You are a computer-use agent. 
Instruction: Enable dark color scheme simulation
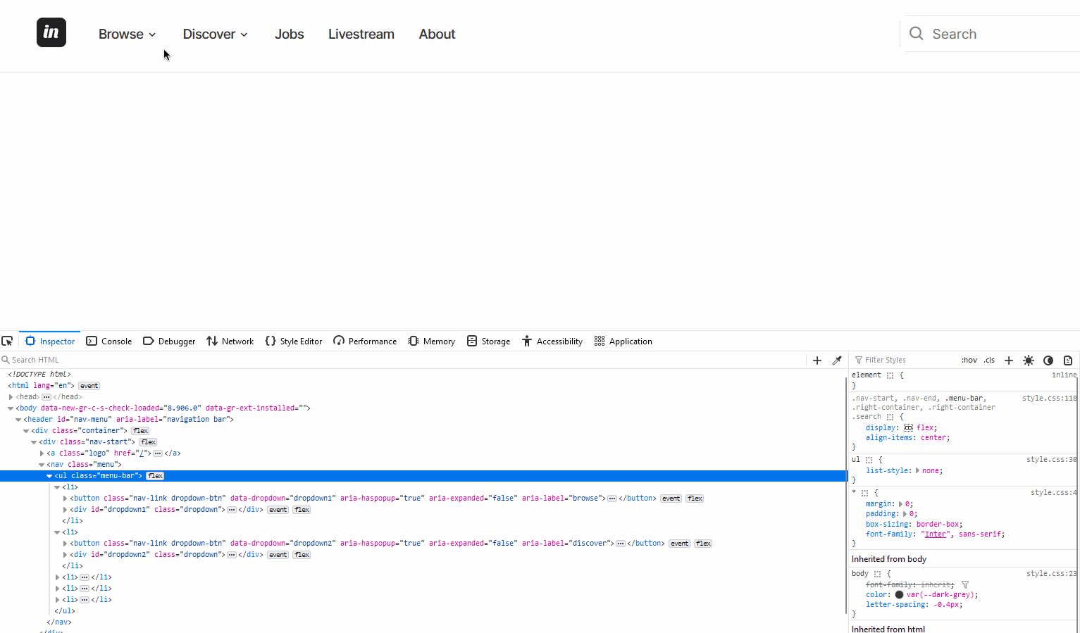1048,360
